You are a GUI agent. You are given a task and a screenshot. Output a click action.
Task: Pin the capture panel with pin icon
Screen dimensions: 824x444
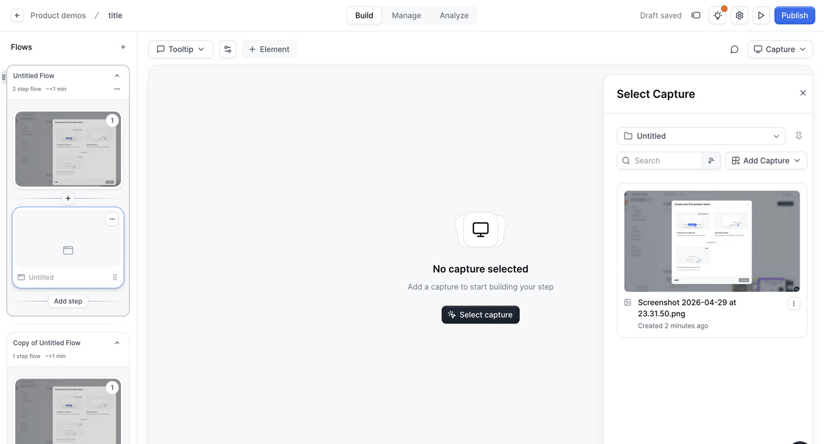tap(798, 136)
